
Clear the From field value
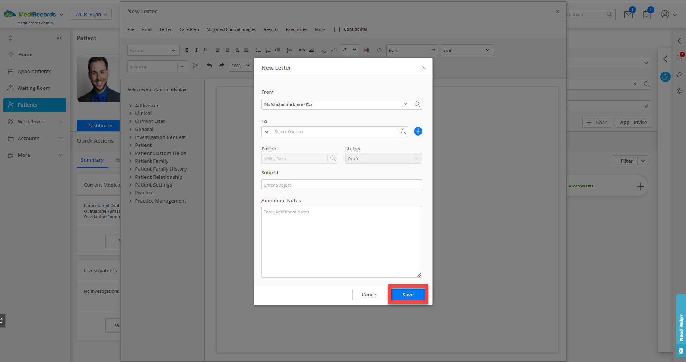(406, 105)
